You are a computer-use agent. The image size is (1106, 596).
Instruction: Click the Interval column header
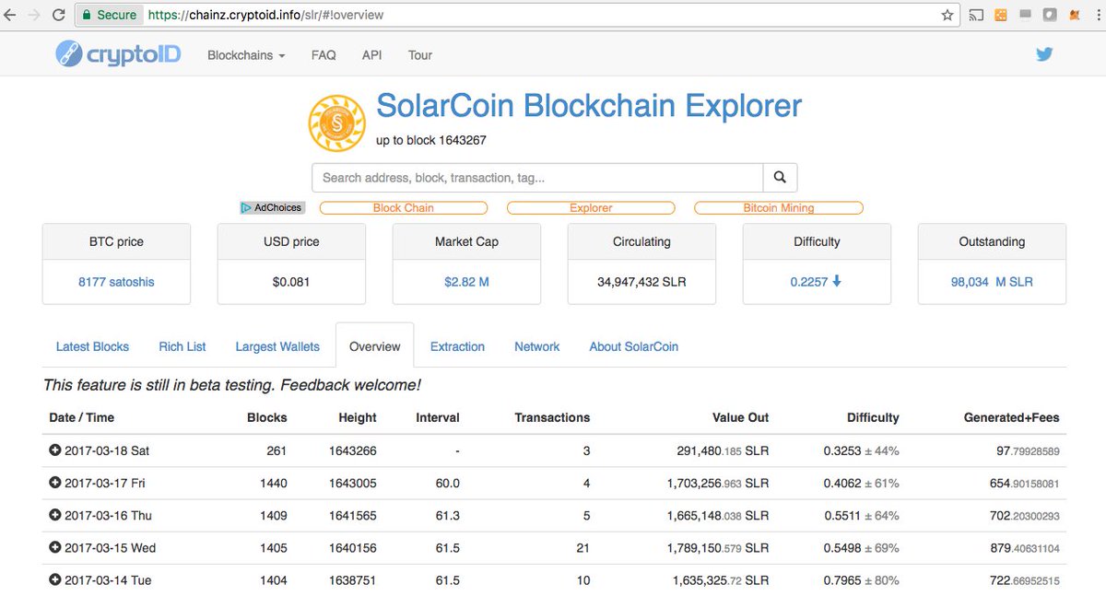coord(438,417)
